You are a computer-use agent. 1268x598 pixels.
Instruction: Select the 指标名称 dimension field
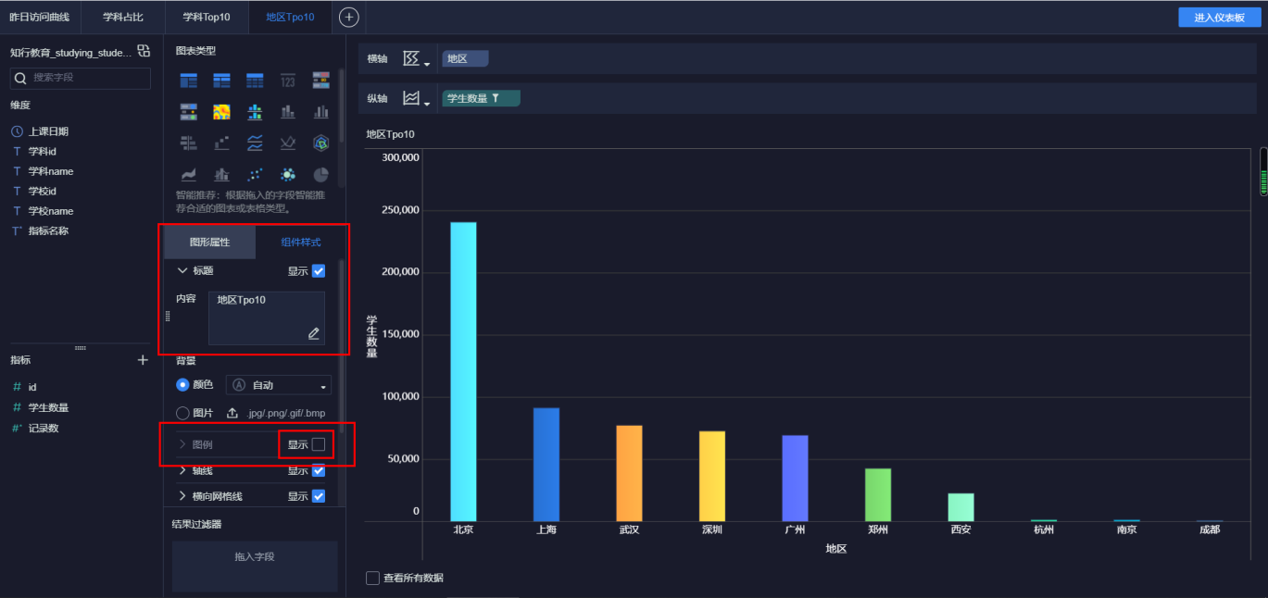tap(48, 230)
